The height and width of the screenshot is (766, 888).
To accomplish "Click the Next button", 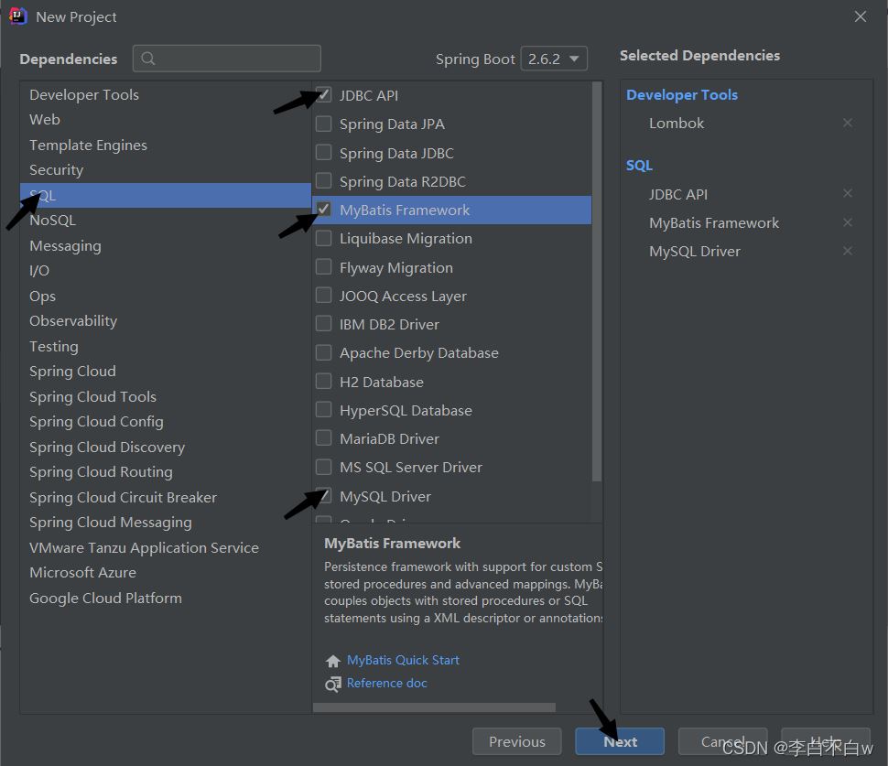I will pyautogui.click(x=620, y=741).
